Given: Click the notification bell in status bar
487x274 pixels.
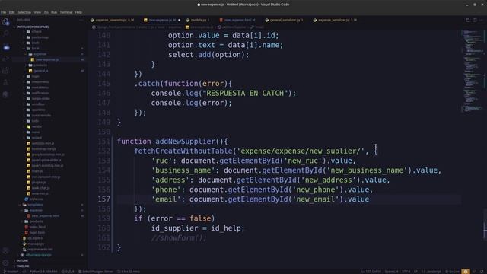Looking at the screenshot, I should click(482, 272).
